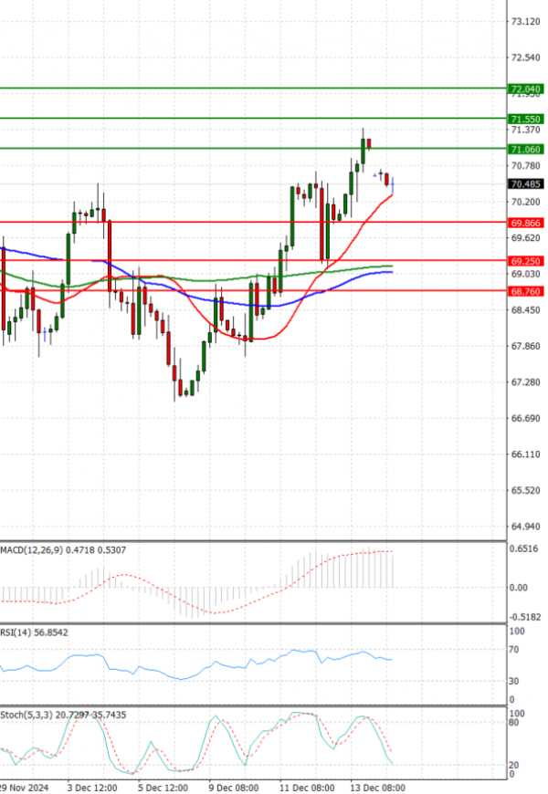Click the 66.690 price axis value
Image resolution: width=548 pixels, height=794 pixels.
click(526, 418)
